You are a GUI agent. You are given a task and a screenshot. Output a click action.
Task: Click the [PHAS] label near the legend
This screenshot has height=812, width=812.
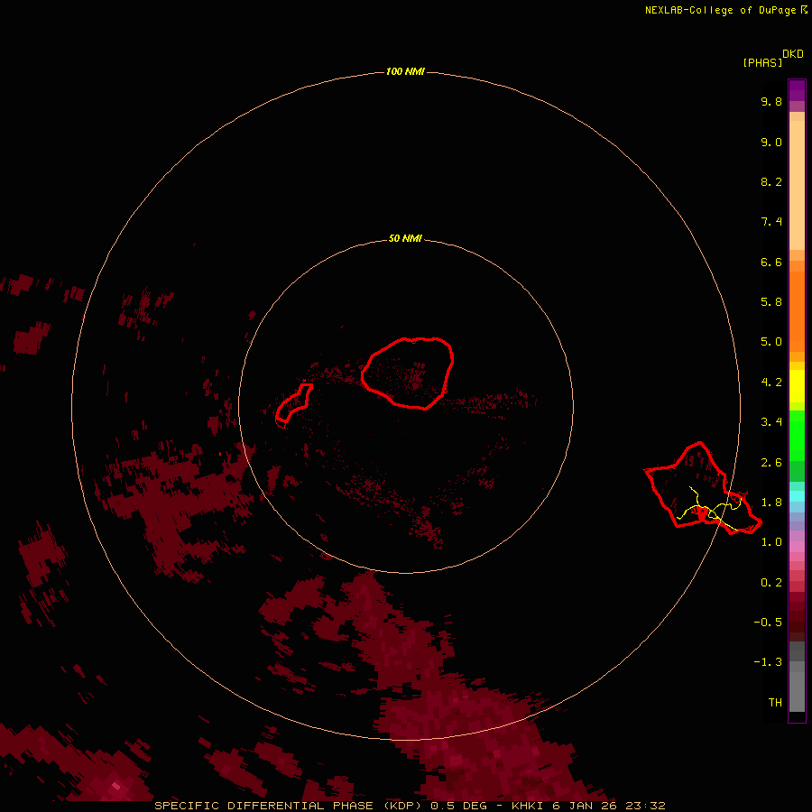762,62
